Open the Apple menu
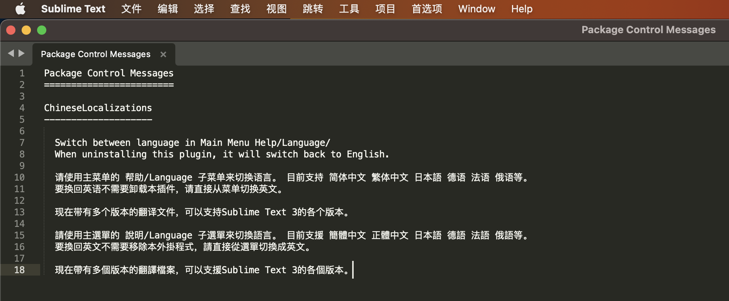 tap(20, 9)
